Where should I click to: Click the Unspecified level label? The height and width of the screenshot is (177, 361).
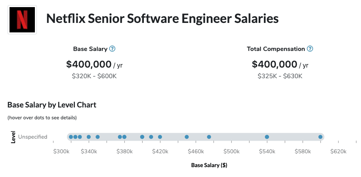tap(32, 137)
